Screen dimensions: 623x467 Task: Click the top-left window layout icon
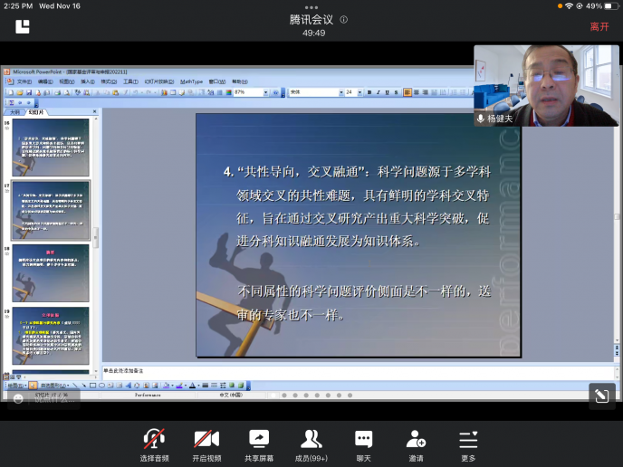click(23, 26)
